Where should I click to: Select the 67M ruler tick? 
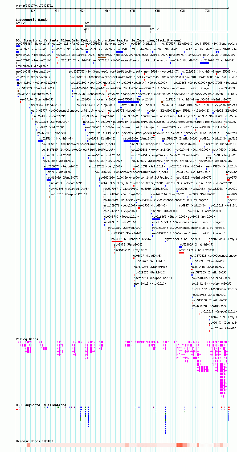click(x=133, y=11)
